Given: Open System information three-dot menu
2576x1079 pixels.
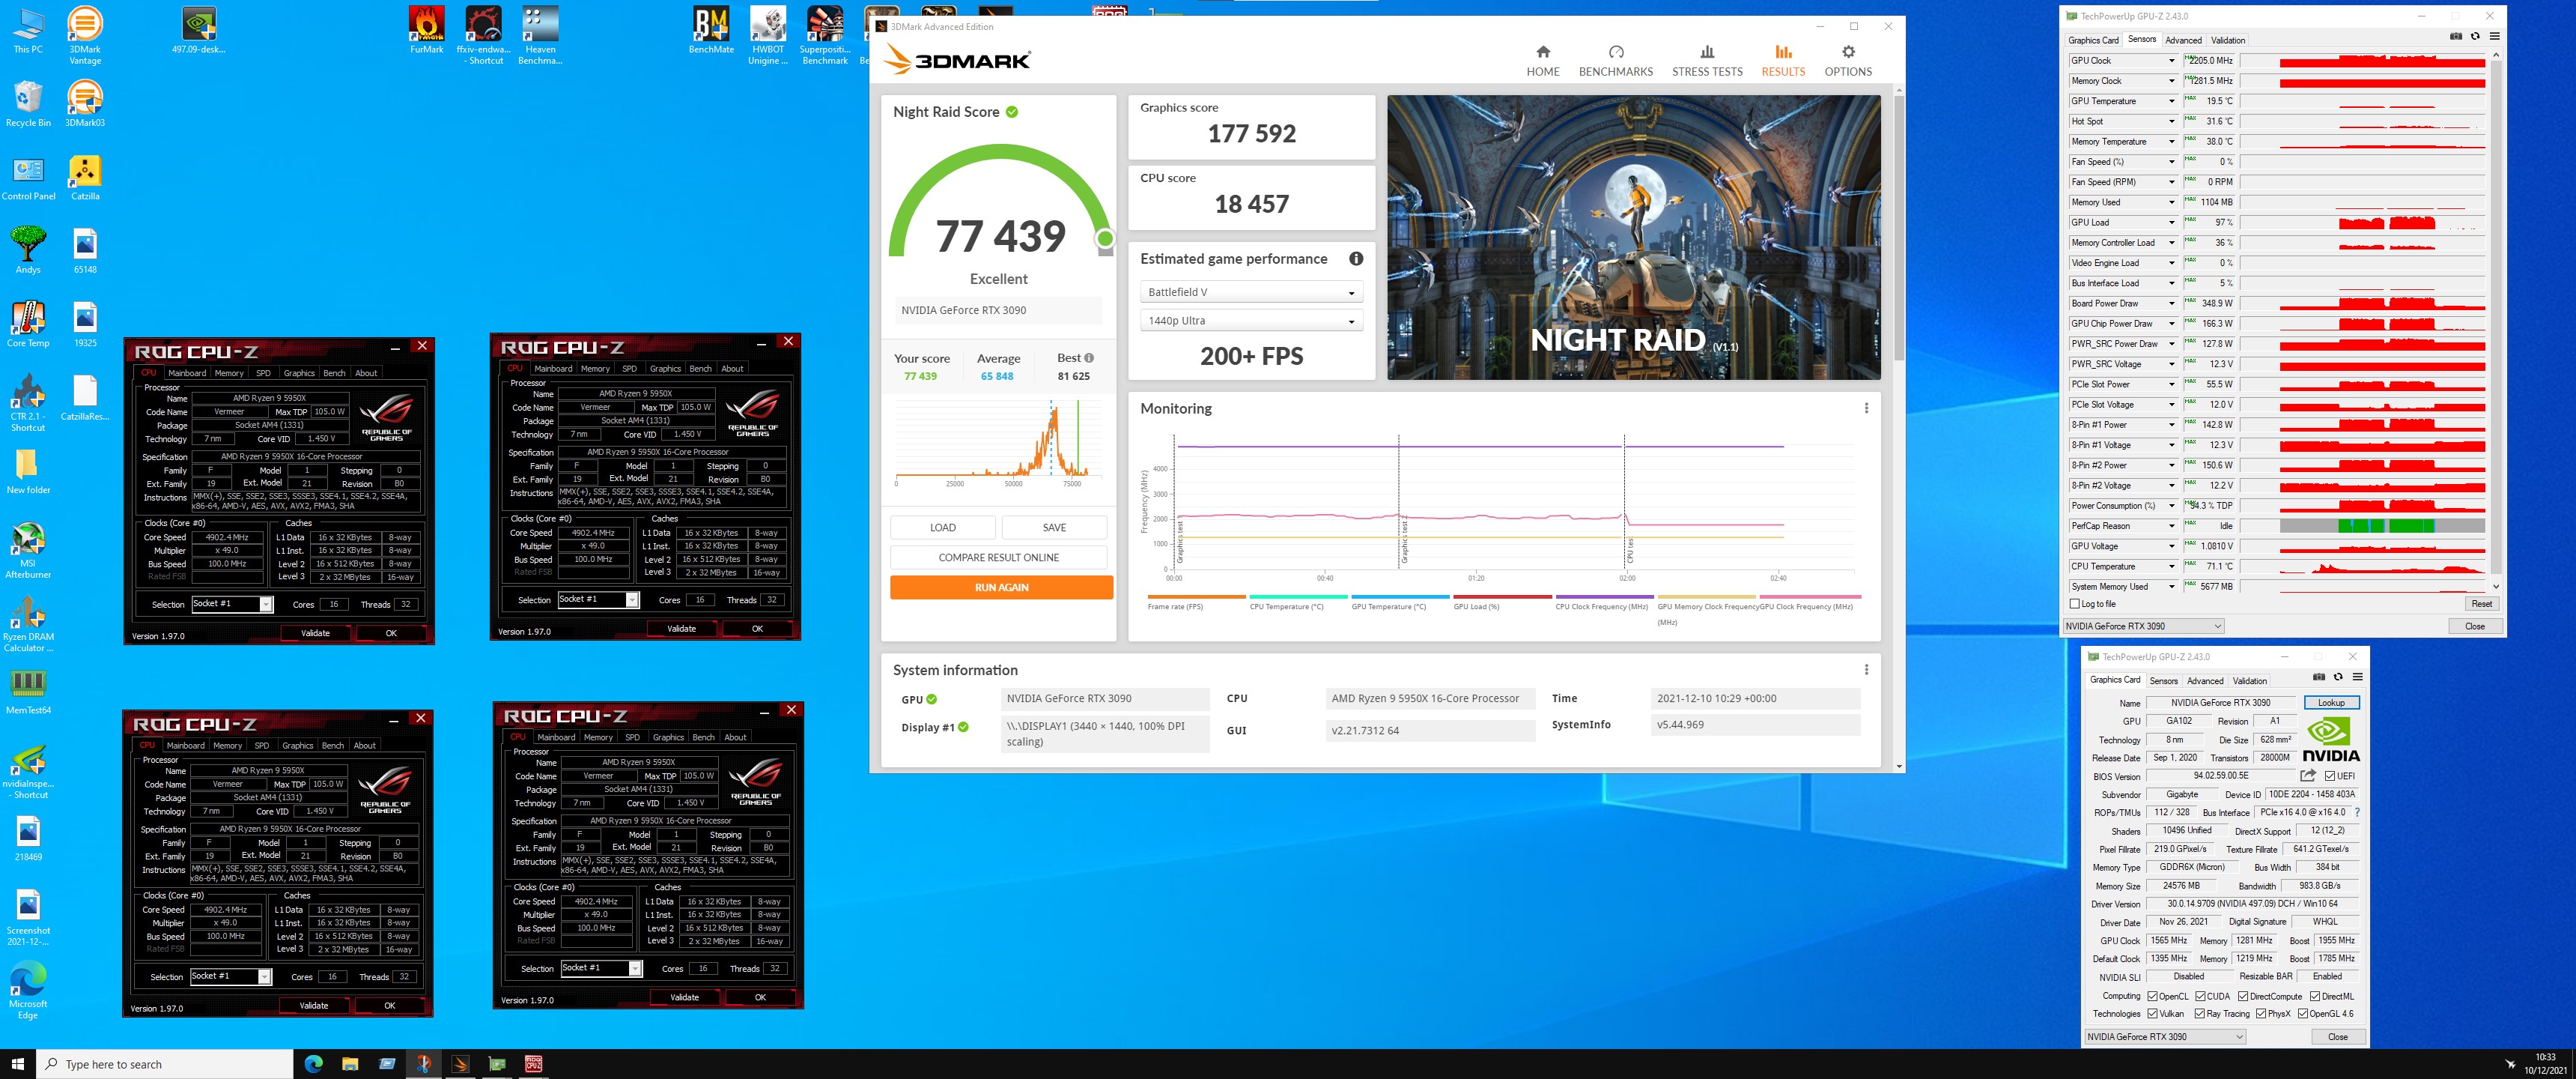Looking at the screenshot, I should coord(1865,670).
